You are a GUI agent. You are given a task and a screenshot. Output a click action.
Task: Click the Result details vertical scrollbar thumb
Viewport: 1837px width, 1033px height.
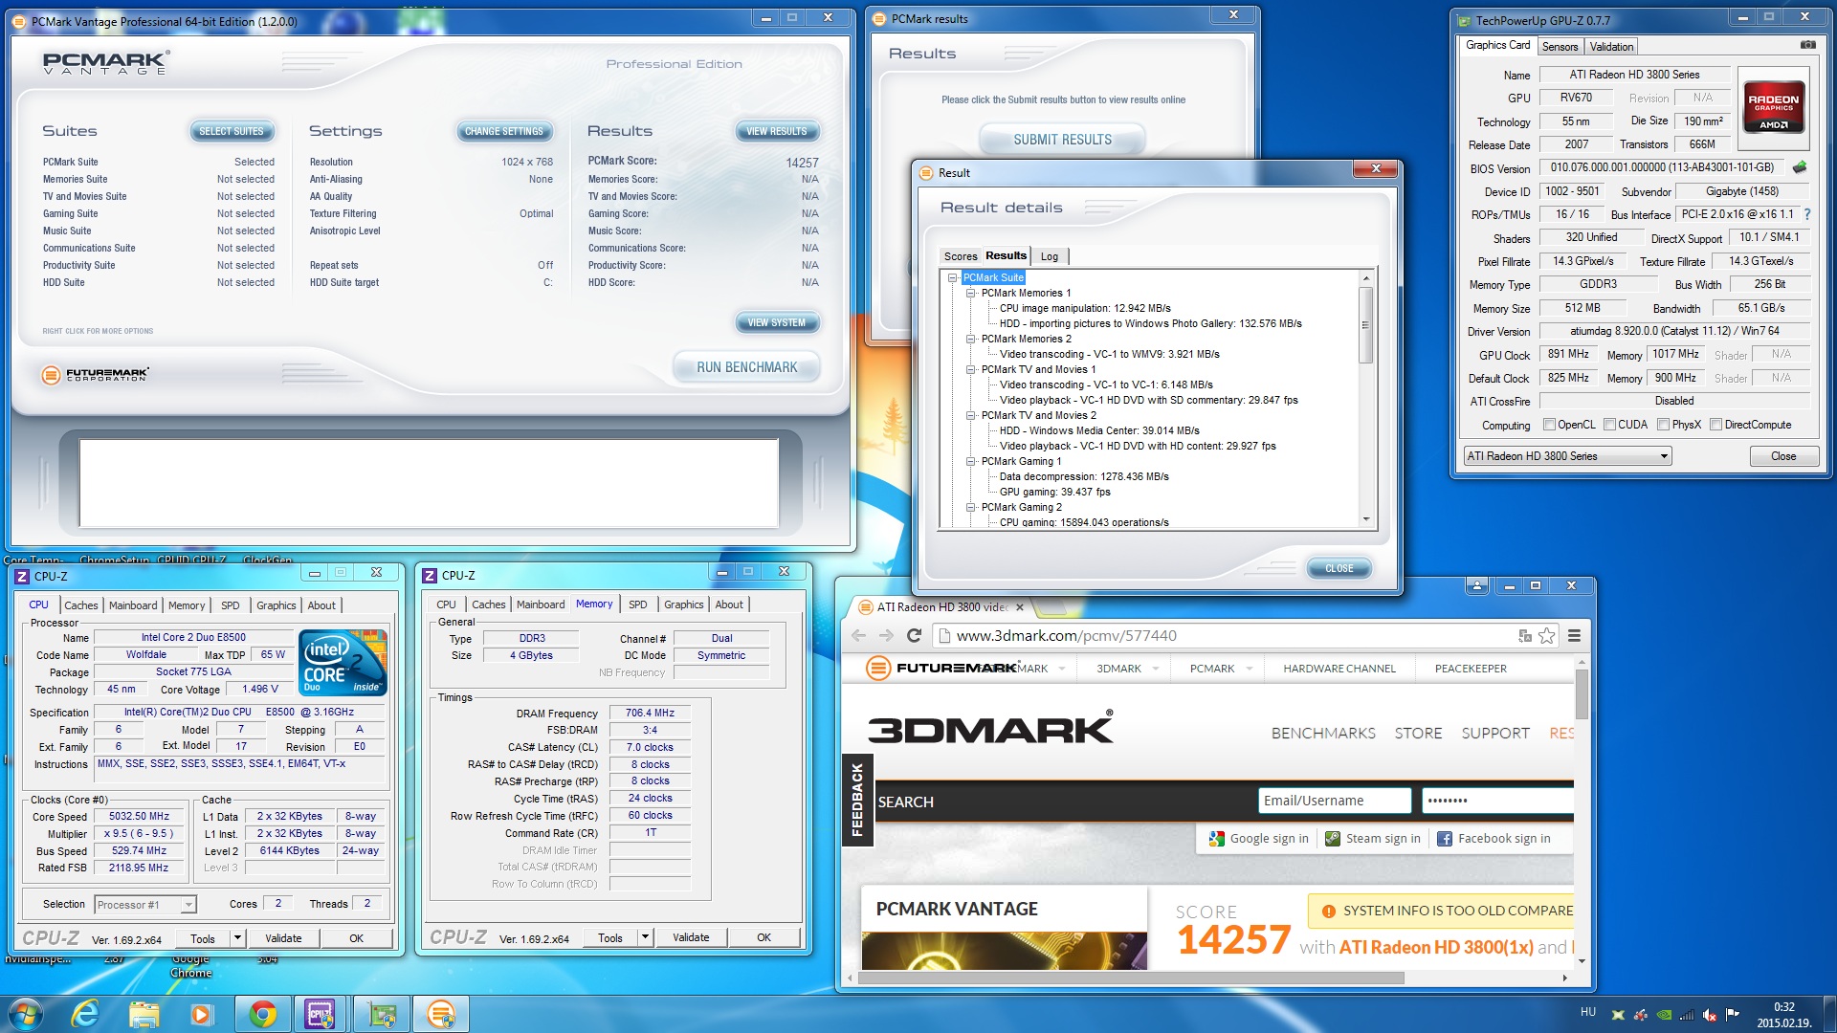(1365, 324)
